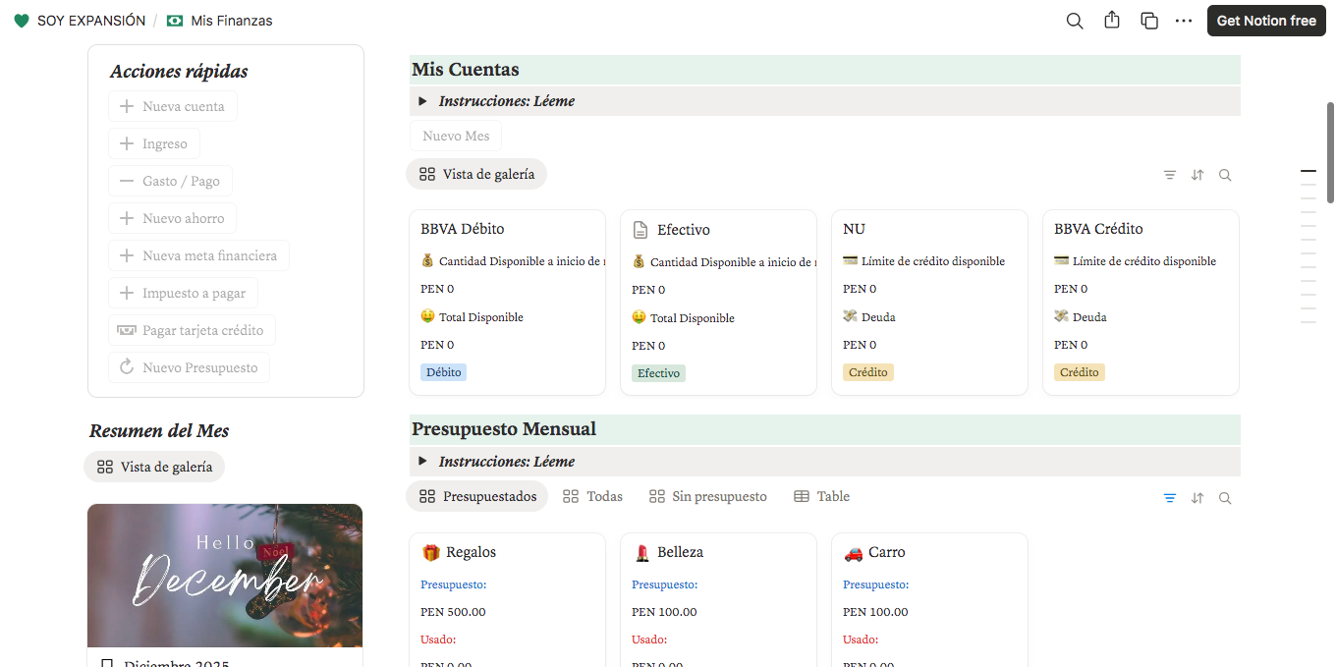This screenshot has height=667, width=1336.
Task: Select the Table view tab
Action: click(821, 497)
